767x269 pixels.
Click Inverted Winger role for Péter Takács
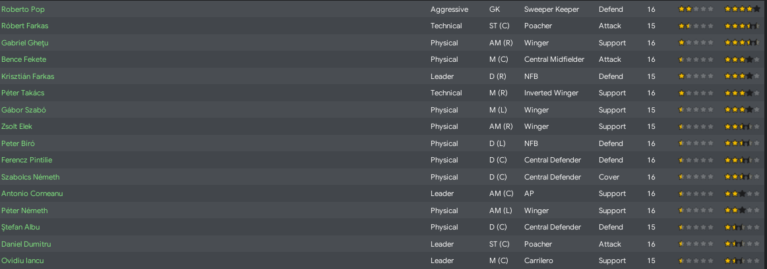click(x=551, y=93)
